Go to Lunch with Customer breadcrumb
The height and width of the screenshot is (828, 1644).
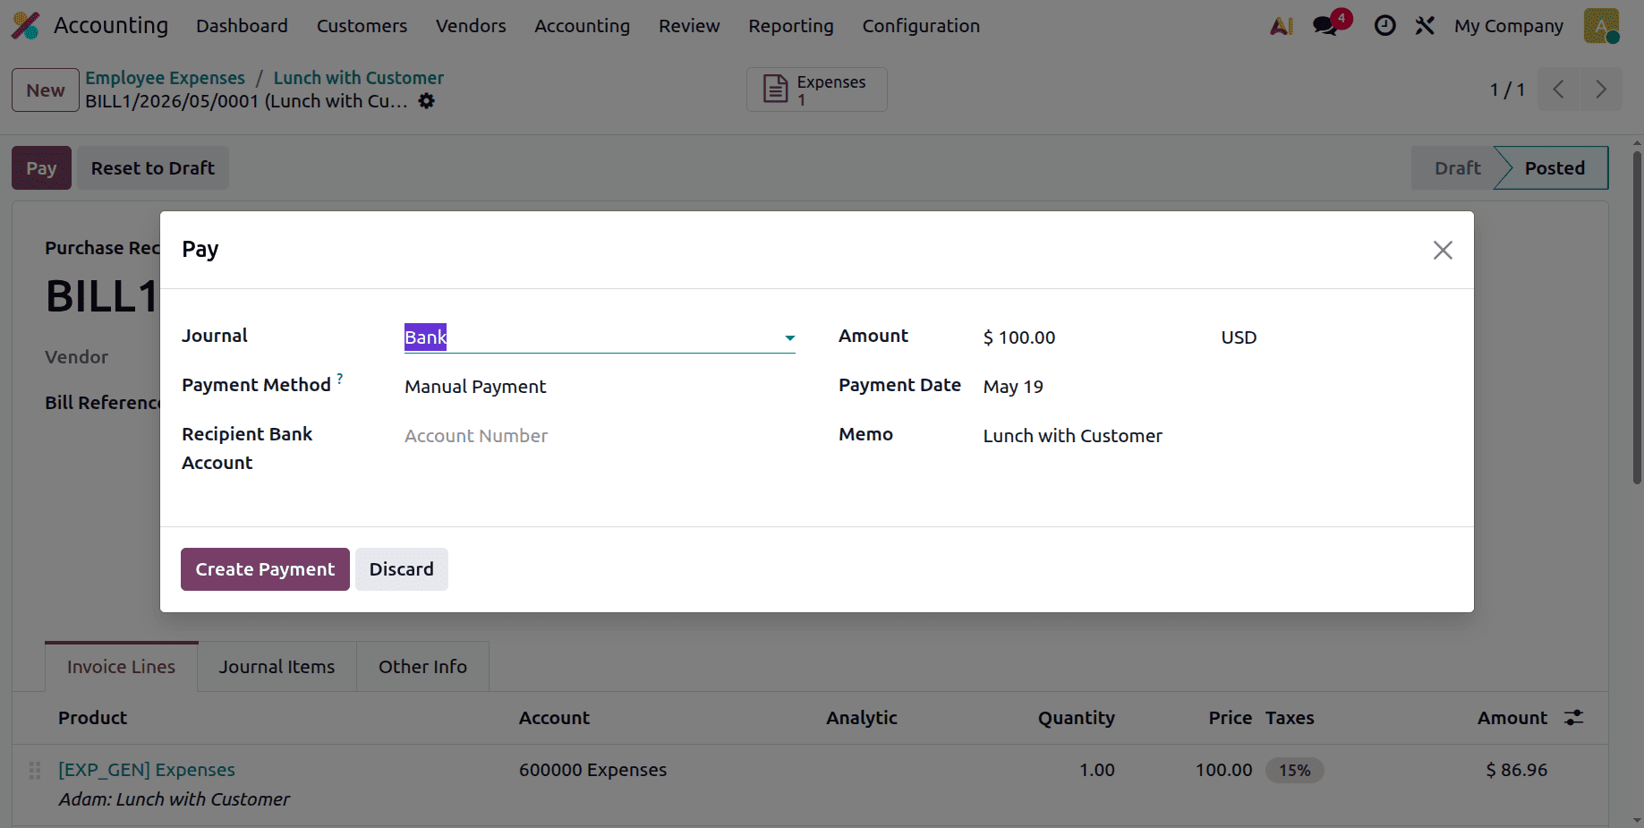(x=358, y=78)
